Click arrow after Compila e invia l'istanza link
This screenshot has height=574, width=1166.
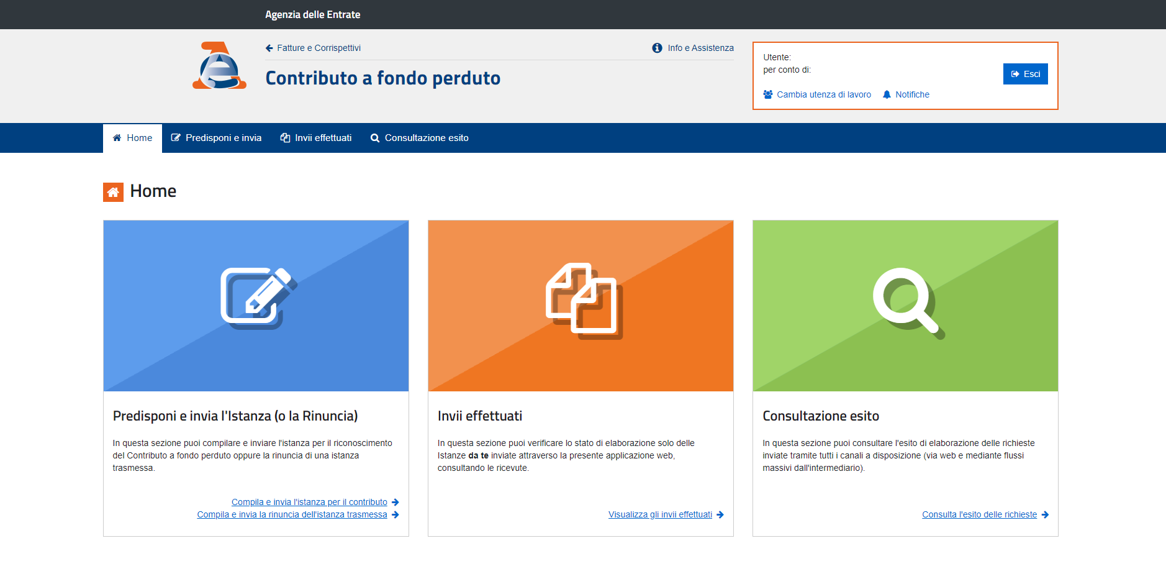coord(395,502)
